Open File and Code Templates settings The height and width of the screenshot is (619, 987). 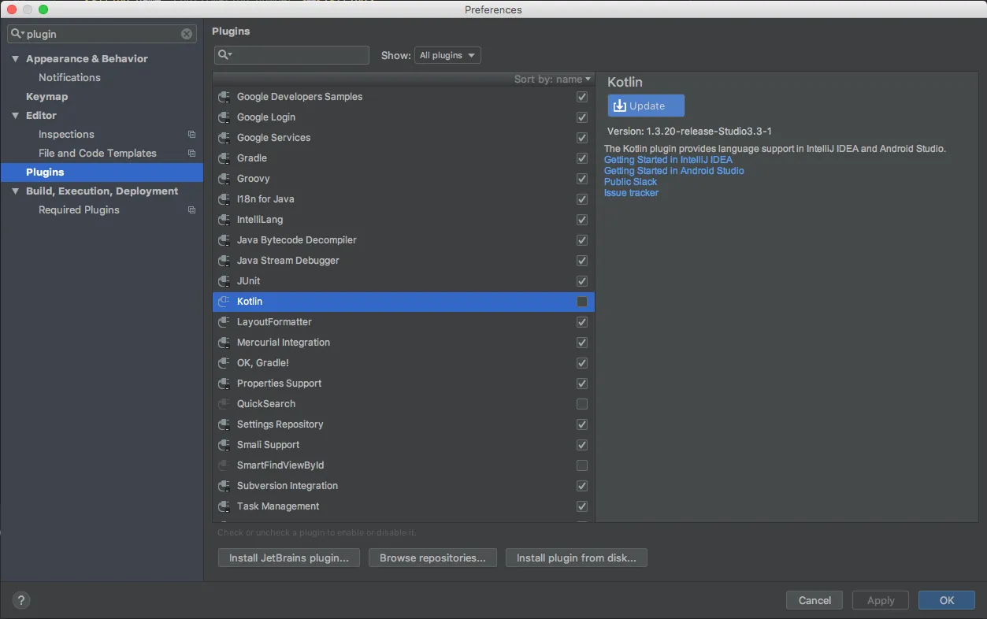(98, 154)
